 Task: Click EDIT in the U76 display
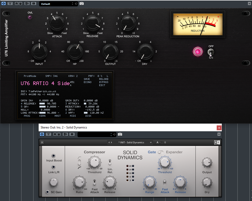(102, 85)
